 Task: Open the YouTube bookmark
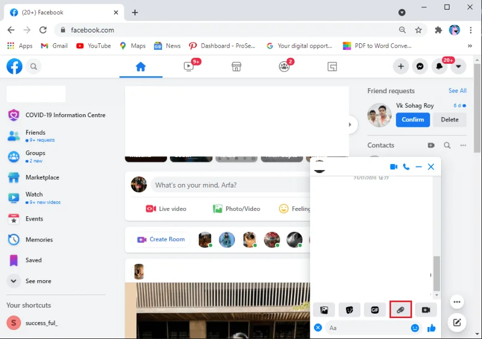pyautogui.click(x=93, y=46)
